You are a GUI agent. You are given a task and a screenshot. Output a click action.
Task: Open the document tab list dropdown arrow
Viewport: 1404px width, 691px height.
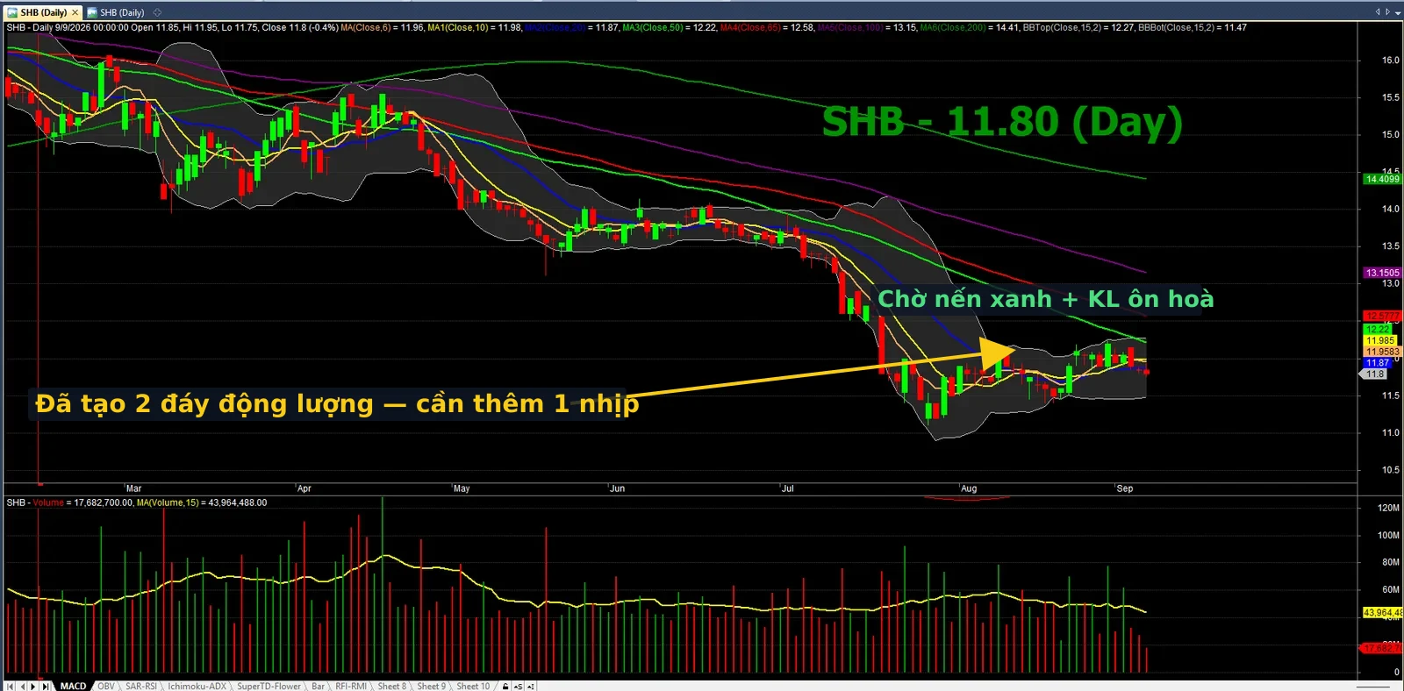[1397, 12]
